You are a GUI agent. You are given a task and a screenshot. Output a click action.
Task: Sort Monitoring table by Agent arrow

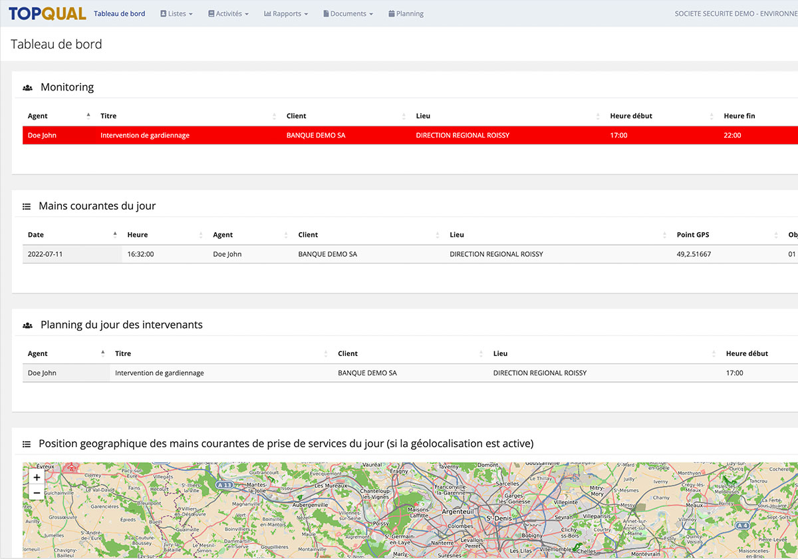pos(88,116)
